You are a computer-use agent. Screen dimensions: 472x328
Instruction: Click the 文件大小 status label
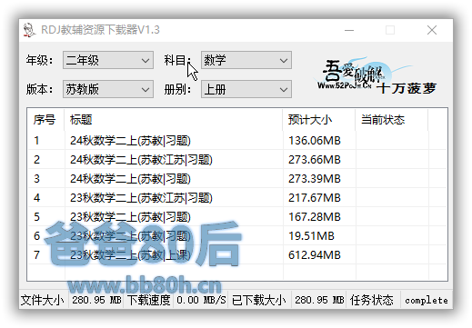coord(43,300)
